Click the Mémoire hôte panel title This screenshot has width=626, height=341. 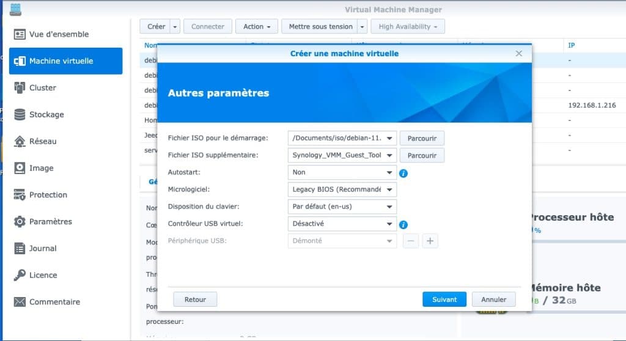[565, 288]
